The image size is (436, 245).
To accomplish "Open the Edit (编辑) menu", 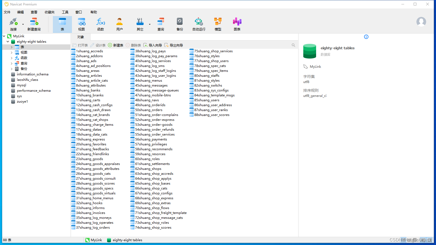I will 20,12.
